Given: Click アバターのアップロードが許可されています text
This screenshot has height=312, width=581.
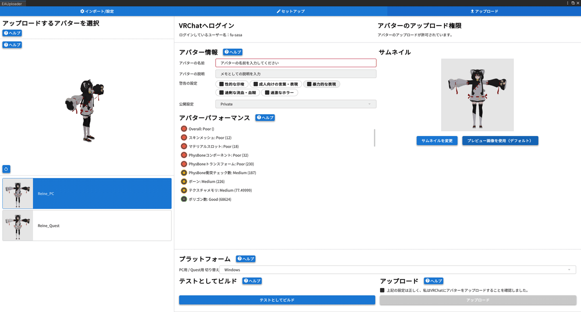Looking at the screenshot, I should pos(416,35).
